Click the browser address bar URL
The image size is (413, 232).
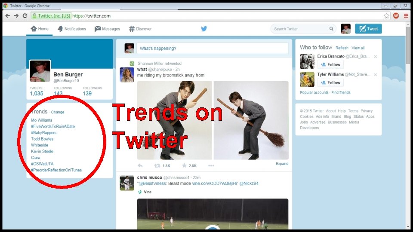(91, 16)
